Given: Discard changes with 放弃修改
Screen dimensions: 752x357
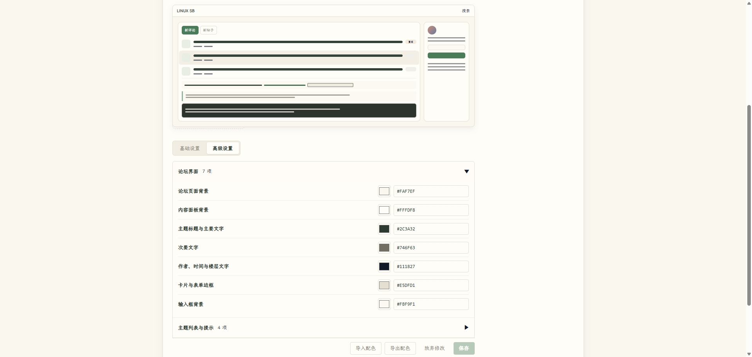Looking at the screenshot, I should (435, 348).
